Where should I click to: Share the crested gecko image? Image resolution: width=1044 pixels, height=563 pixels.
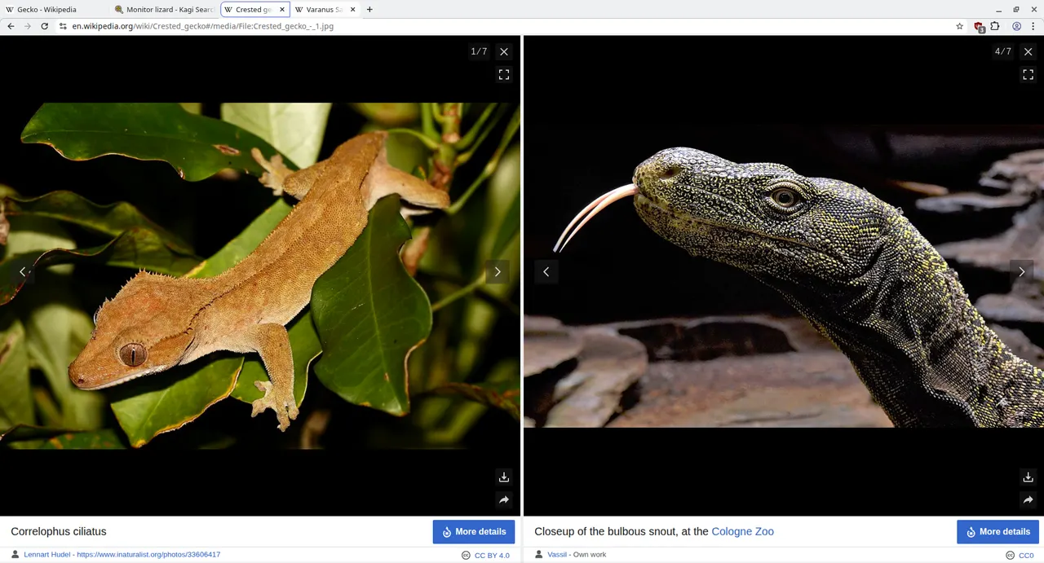tap(504, 500)
